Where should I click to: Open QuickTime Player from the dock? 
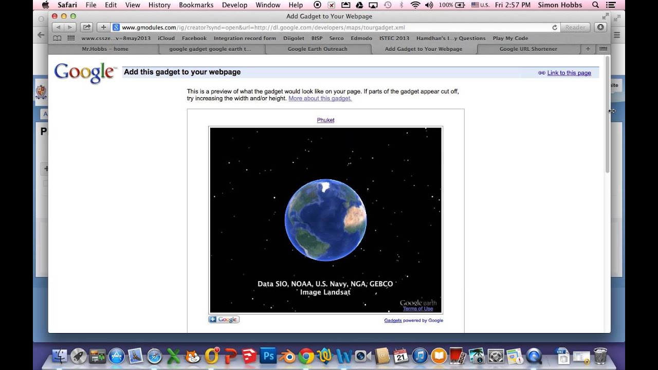[534, 356]
